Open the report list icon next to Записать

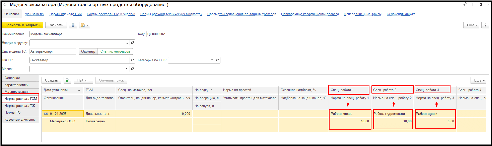(x=73, y=25)
